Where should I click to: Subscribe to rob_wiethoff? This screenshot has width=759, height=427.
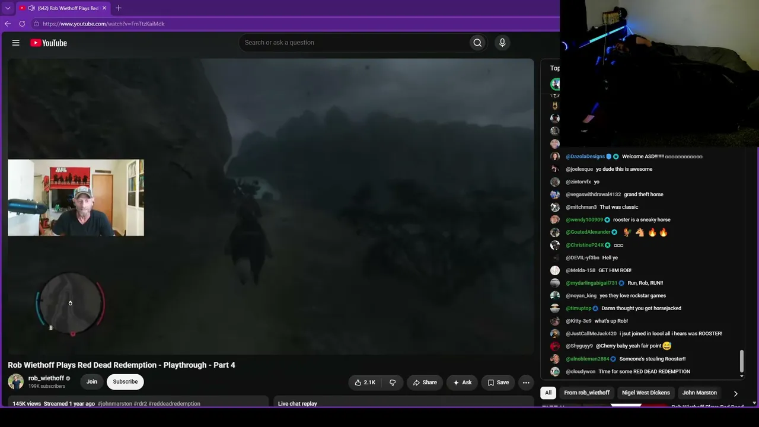125,382
